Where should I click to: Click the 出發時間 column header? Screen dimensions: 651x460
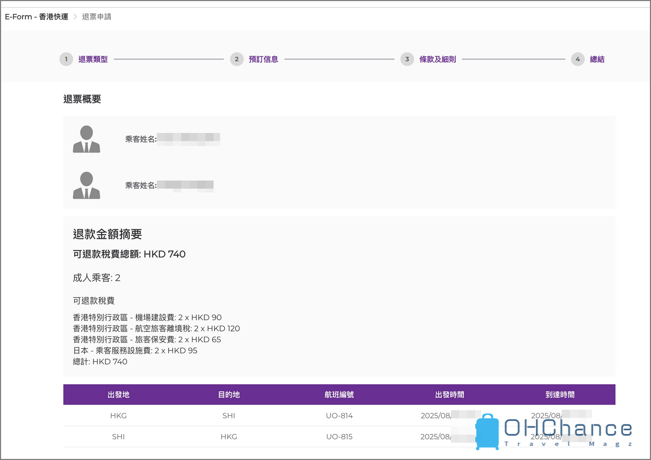[x=449, y=395]
